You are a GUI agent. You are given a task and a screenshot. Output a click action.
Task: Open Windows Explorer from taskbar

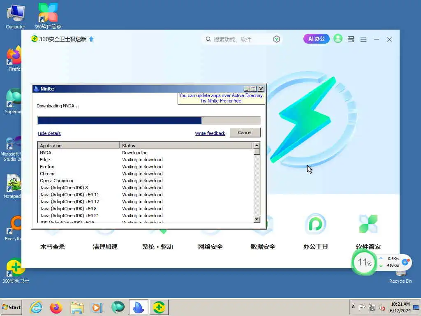77,307
